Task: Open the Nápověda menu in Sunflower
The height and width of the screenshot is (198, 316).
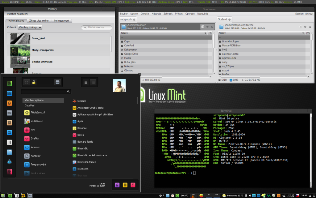Action: (x=202, y=14)
